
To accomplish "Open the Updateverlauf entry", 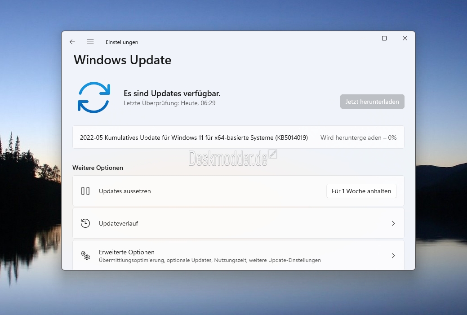I will [x=238, y=223].
